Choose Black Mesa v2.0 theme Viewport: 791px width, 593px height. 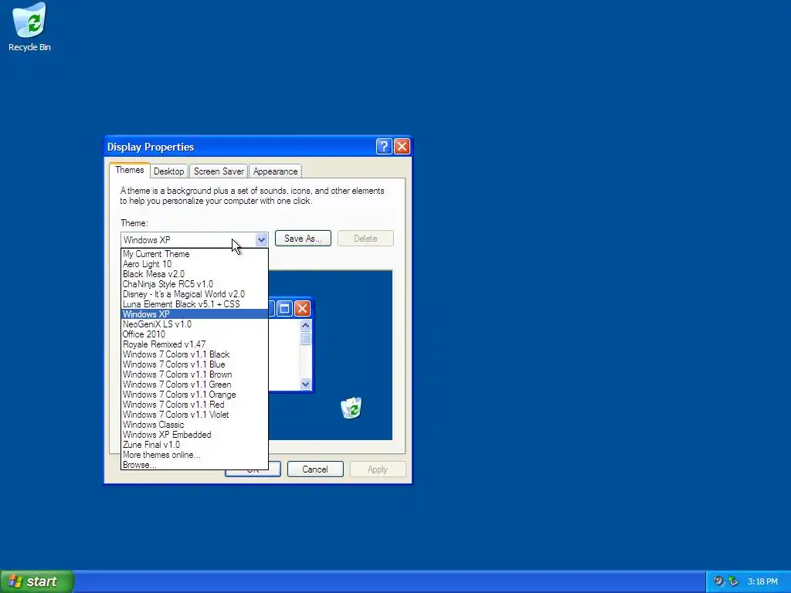[x=195, y=274]
